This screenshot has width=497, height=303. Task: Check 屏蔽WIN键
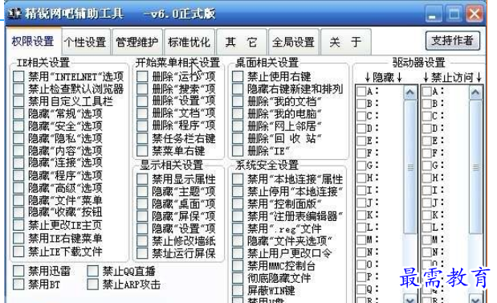point(238,290)
